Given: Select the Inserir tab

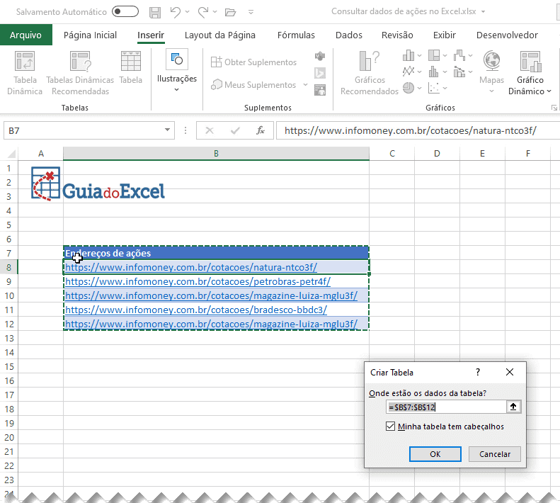Looking at the screenshot, I should 151,35.
